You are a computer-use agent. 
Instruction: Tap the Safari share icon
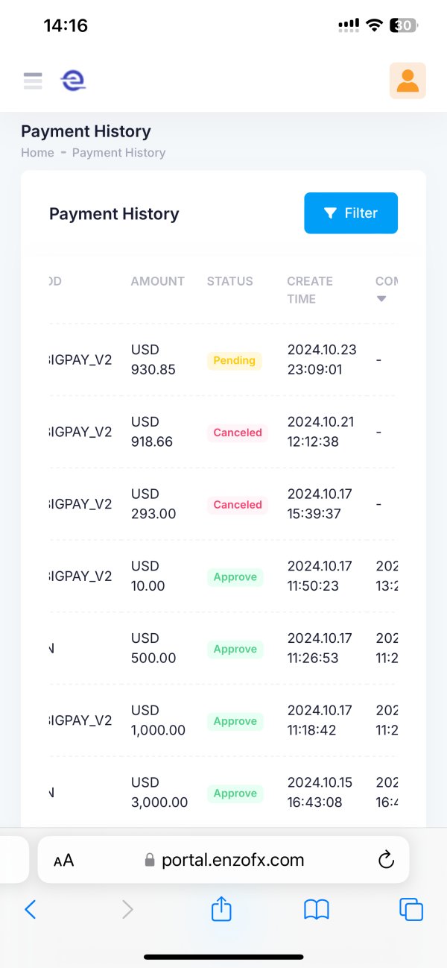221,909
